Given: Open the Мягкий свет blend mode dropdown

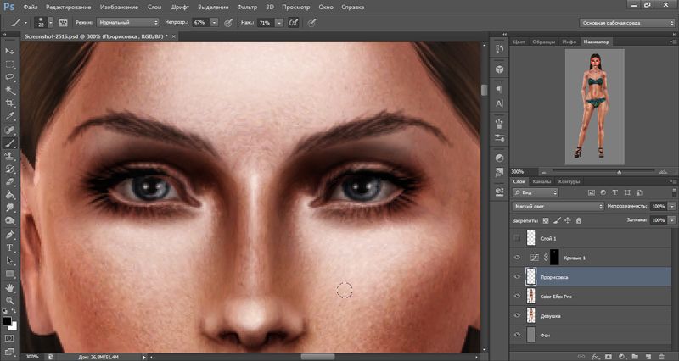Looking at the screenshot, I should click(x=558, y=207).
